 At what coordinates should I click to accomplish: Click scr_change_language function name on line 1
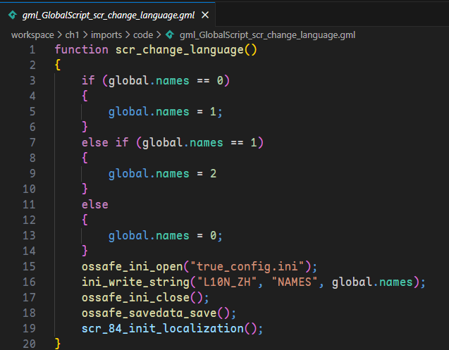[180, 50]
